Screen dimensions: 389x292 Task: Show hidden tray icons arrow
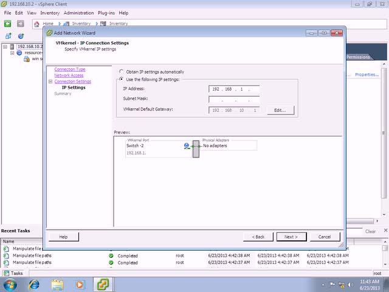tap(323, 285)
